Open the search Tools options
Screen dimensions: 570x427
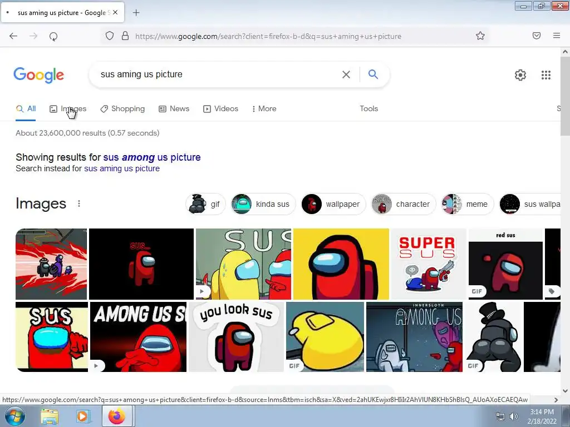(369, 108)
